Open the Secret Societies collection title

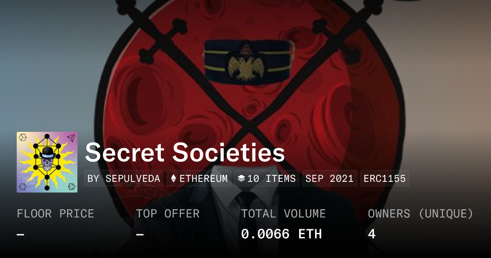[x=185, y=153]
